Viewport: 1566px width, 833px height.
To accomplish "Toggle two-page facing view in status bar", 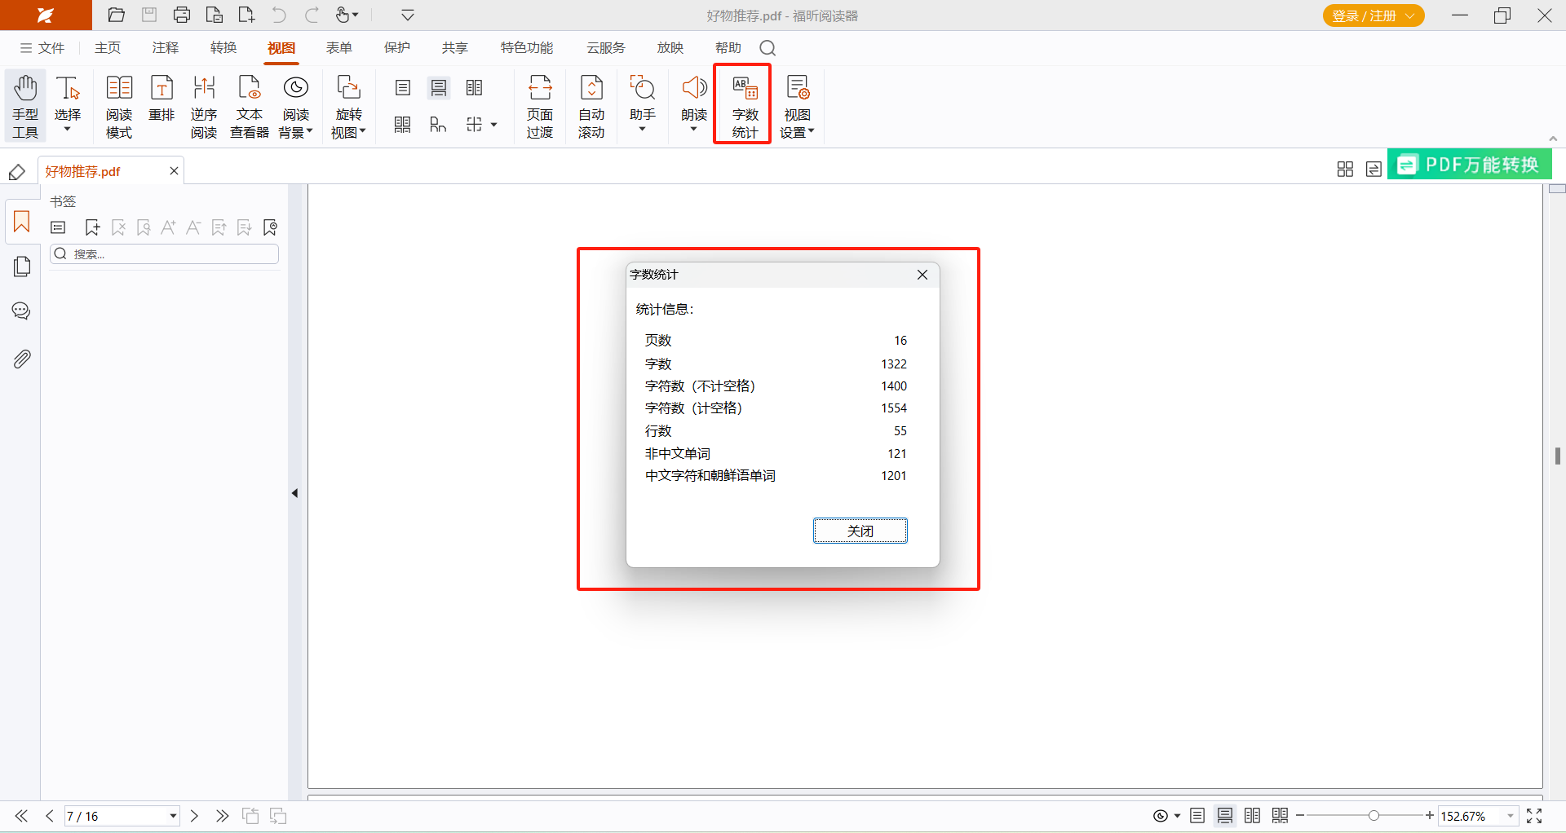I will (x=1252, y=816).
